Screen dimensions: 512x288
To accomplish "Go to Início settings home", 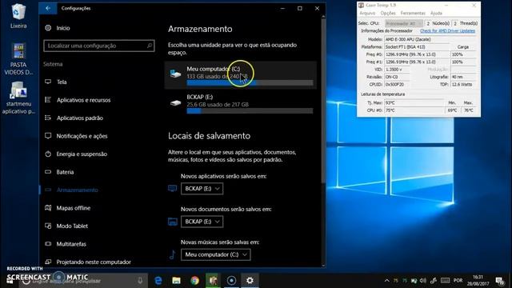I will pyautogui.click(x=63, y=28).
